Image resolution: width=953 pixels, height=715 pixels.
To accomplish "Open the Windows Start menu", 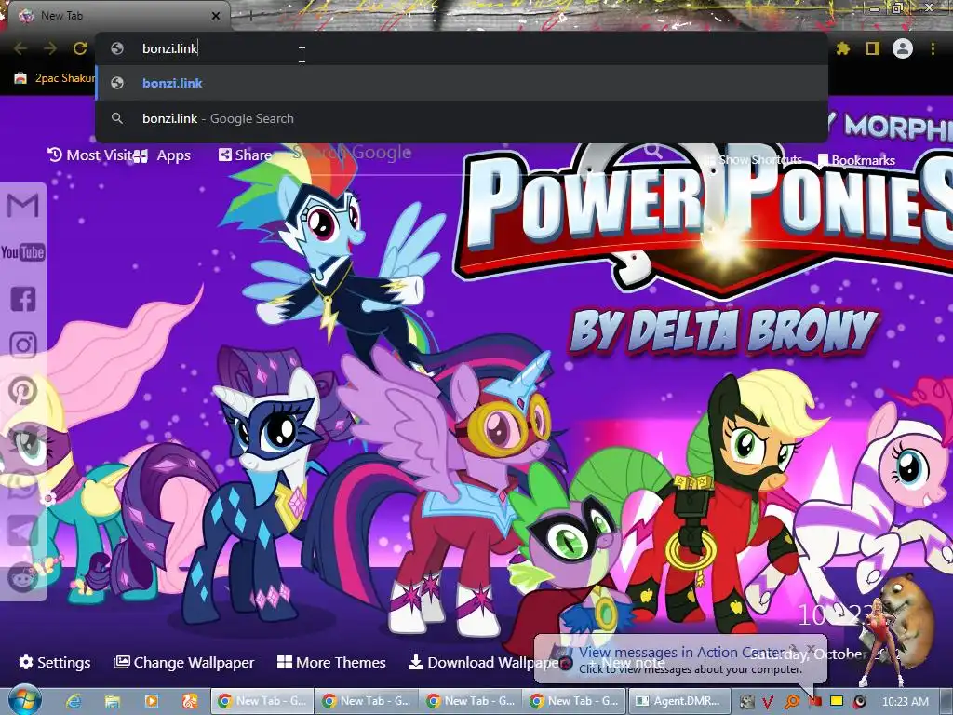I will (x=23, y=700).
